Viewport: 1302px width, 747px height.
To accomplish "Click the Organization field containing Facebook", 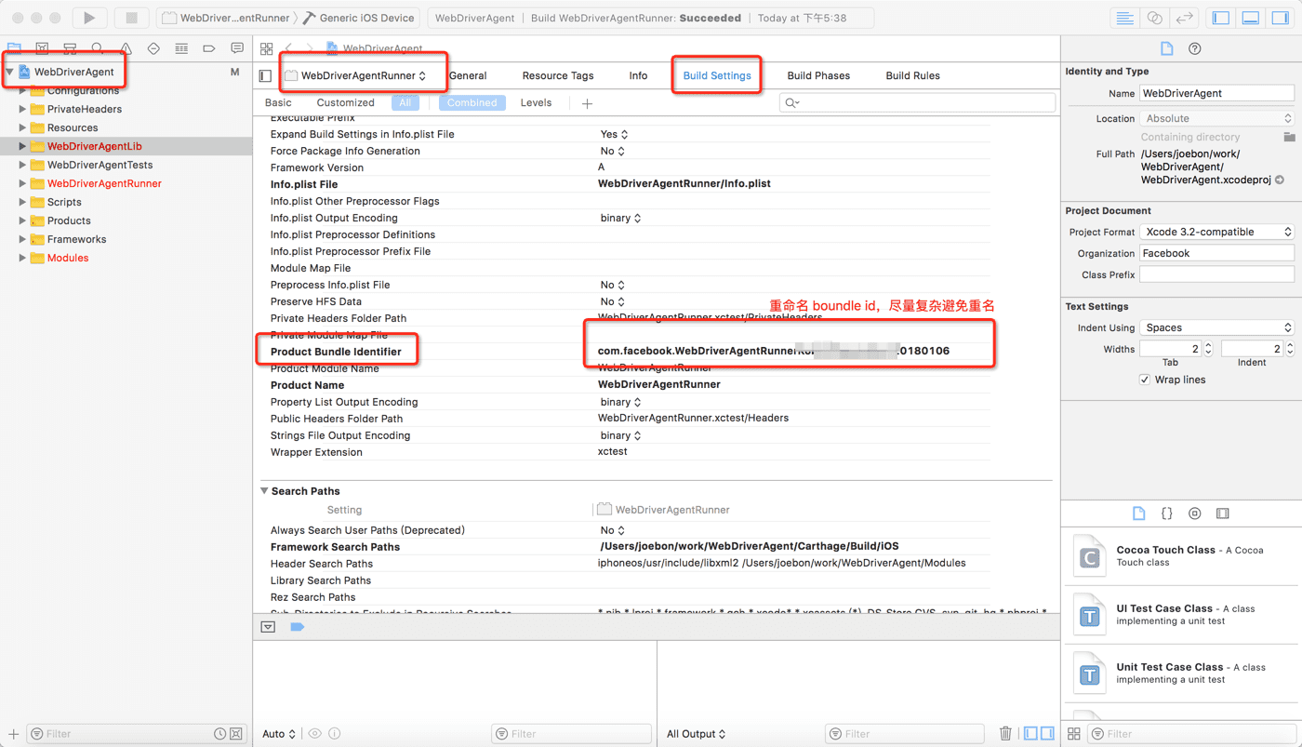I will [x=1216, y=253].
